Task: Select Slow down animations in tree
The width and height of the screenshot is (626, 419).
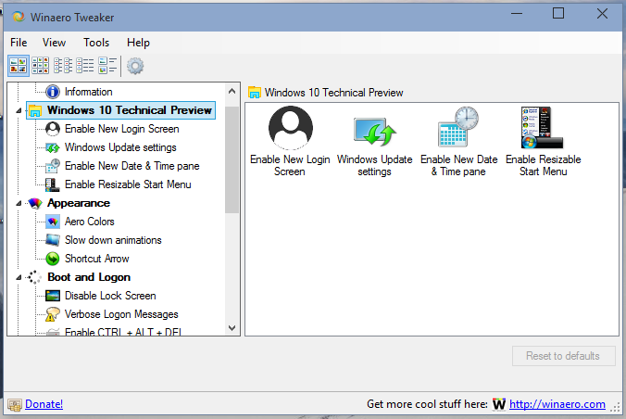Action: 113,240
